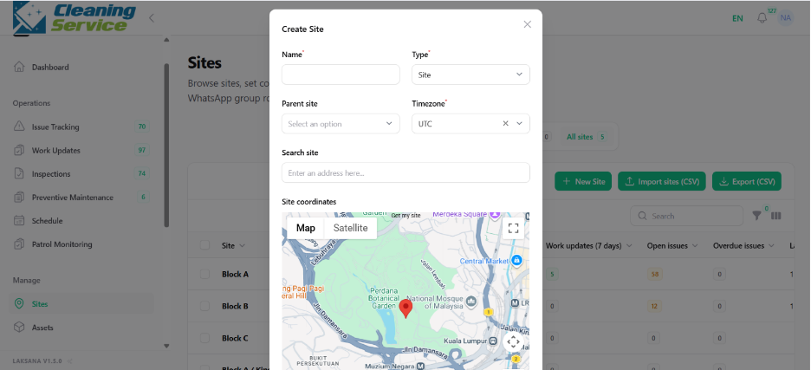The width and height of the screenshot is (811, 370).
Task: Sort by Open issues column
Action: pos(672,246)
